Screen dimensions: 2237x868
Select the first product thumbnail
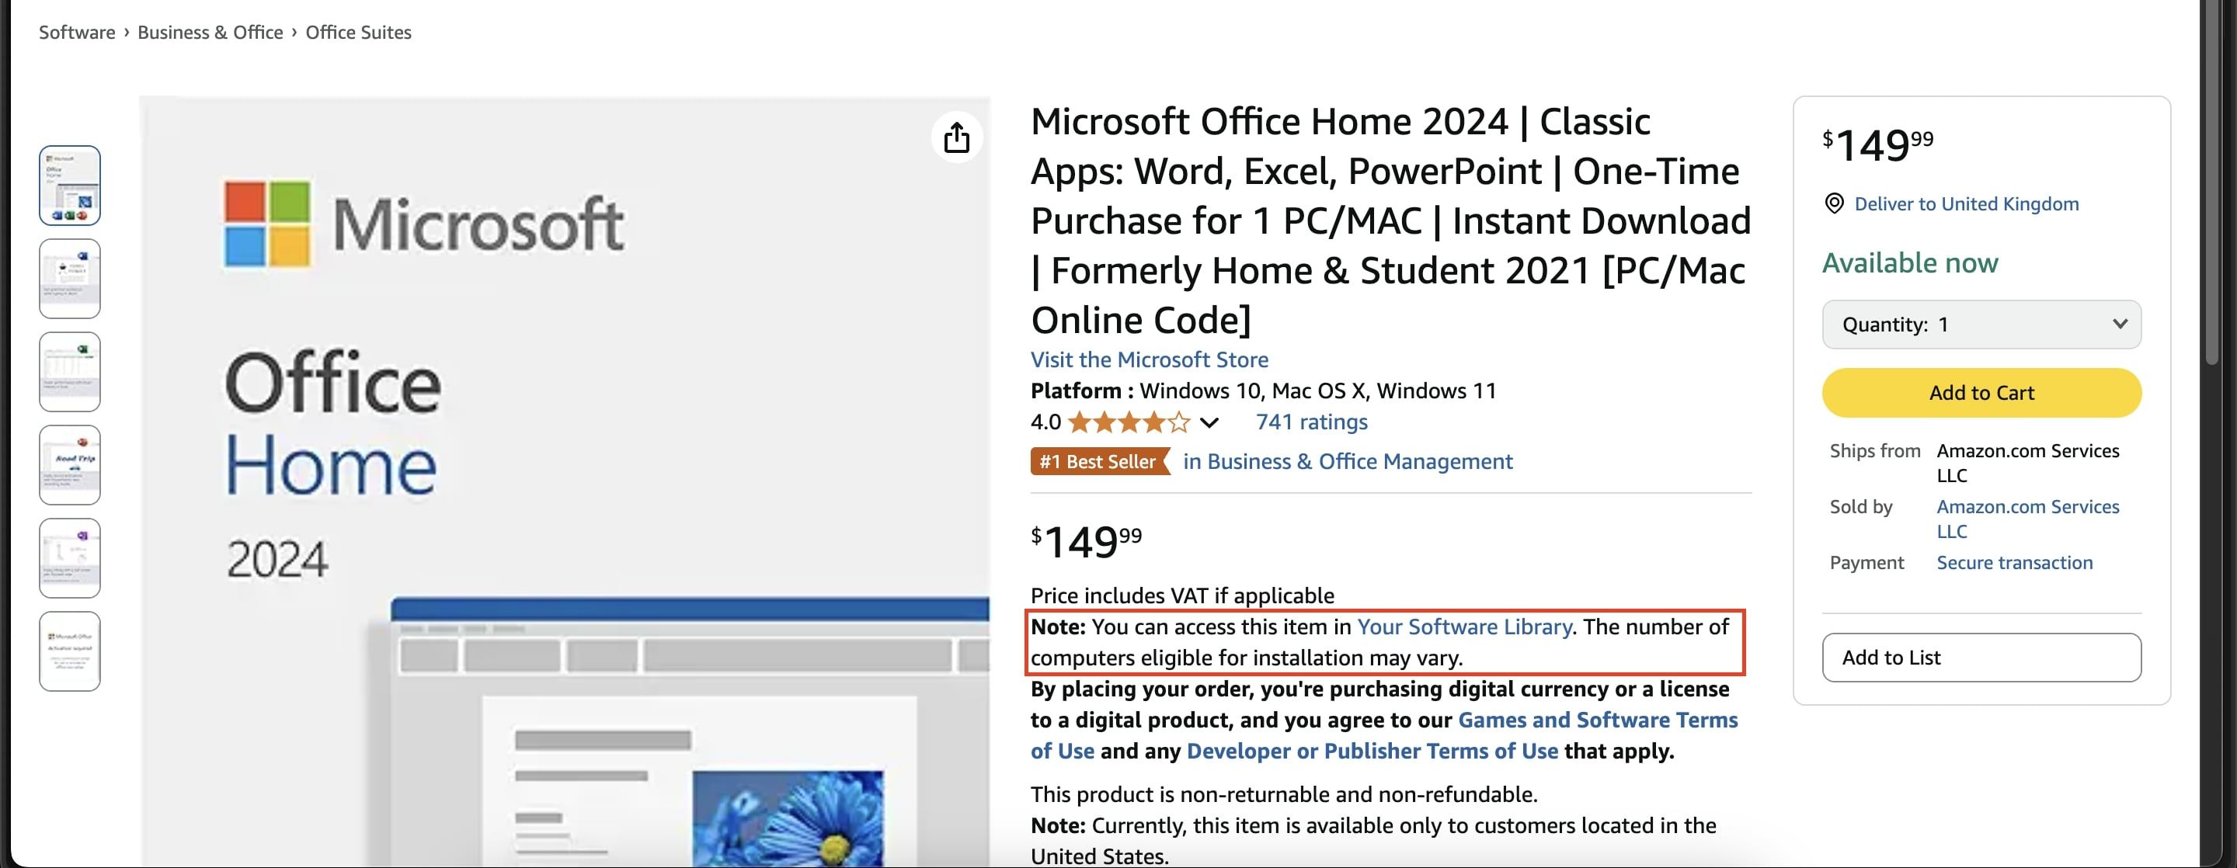[69, 186]
